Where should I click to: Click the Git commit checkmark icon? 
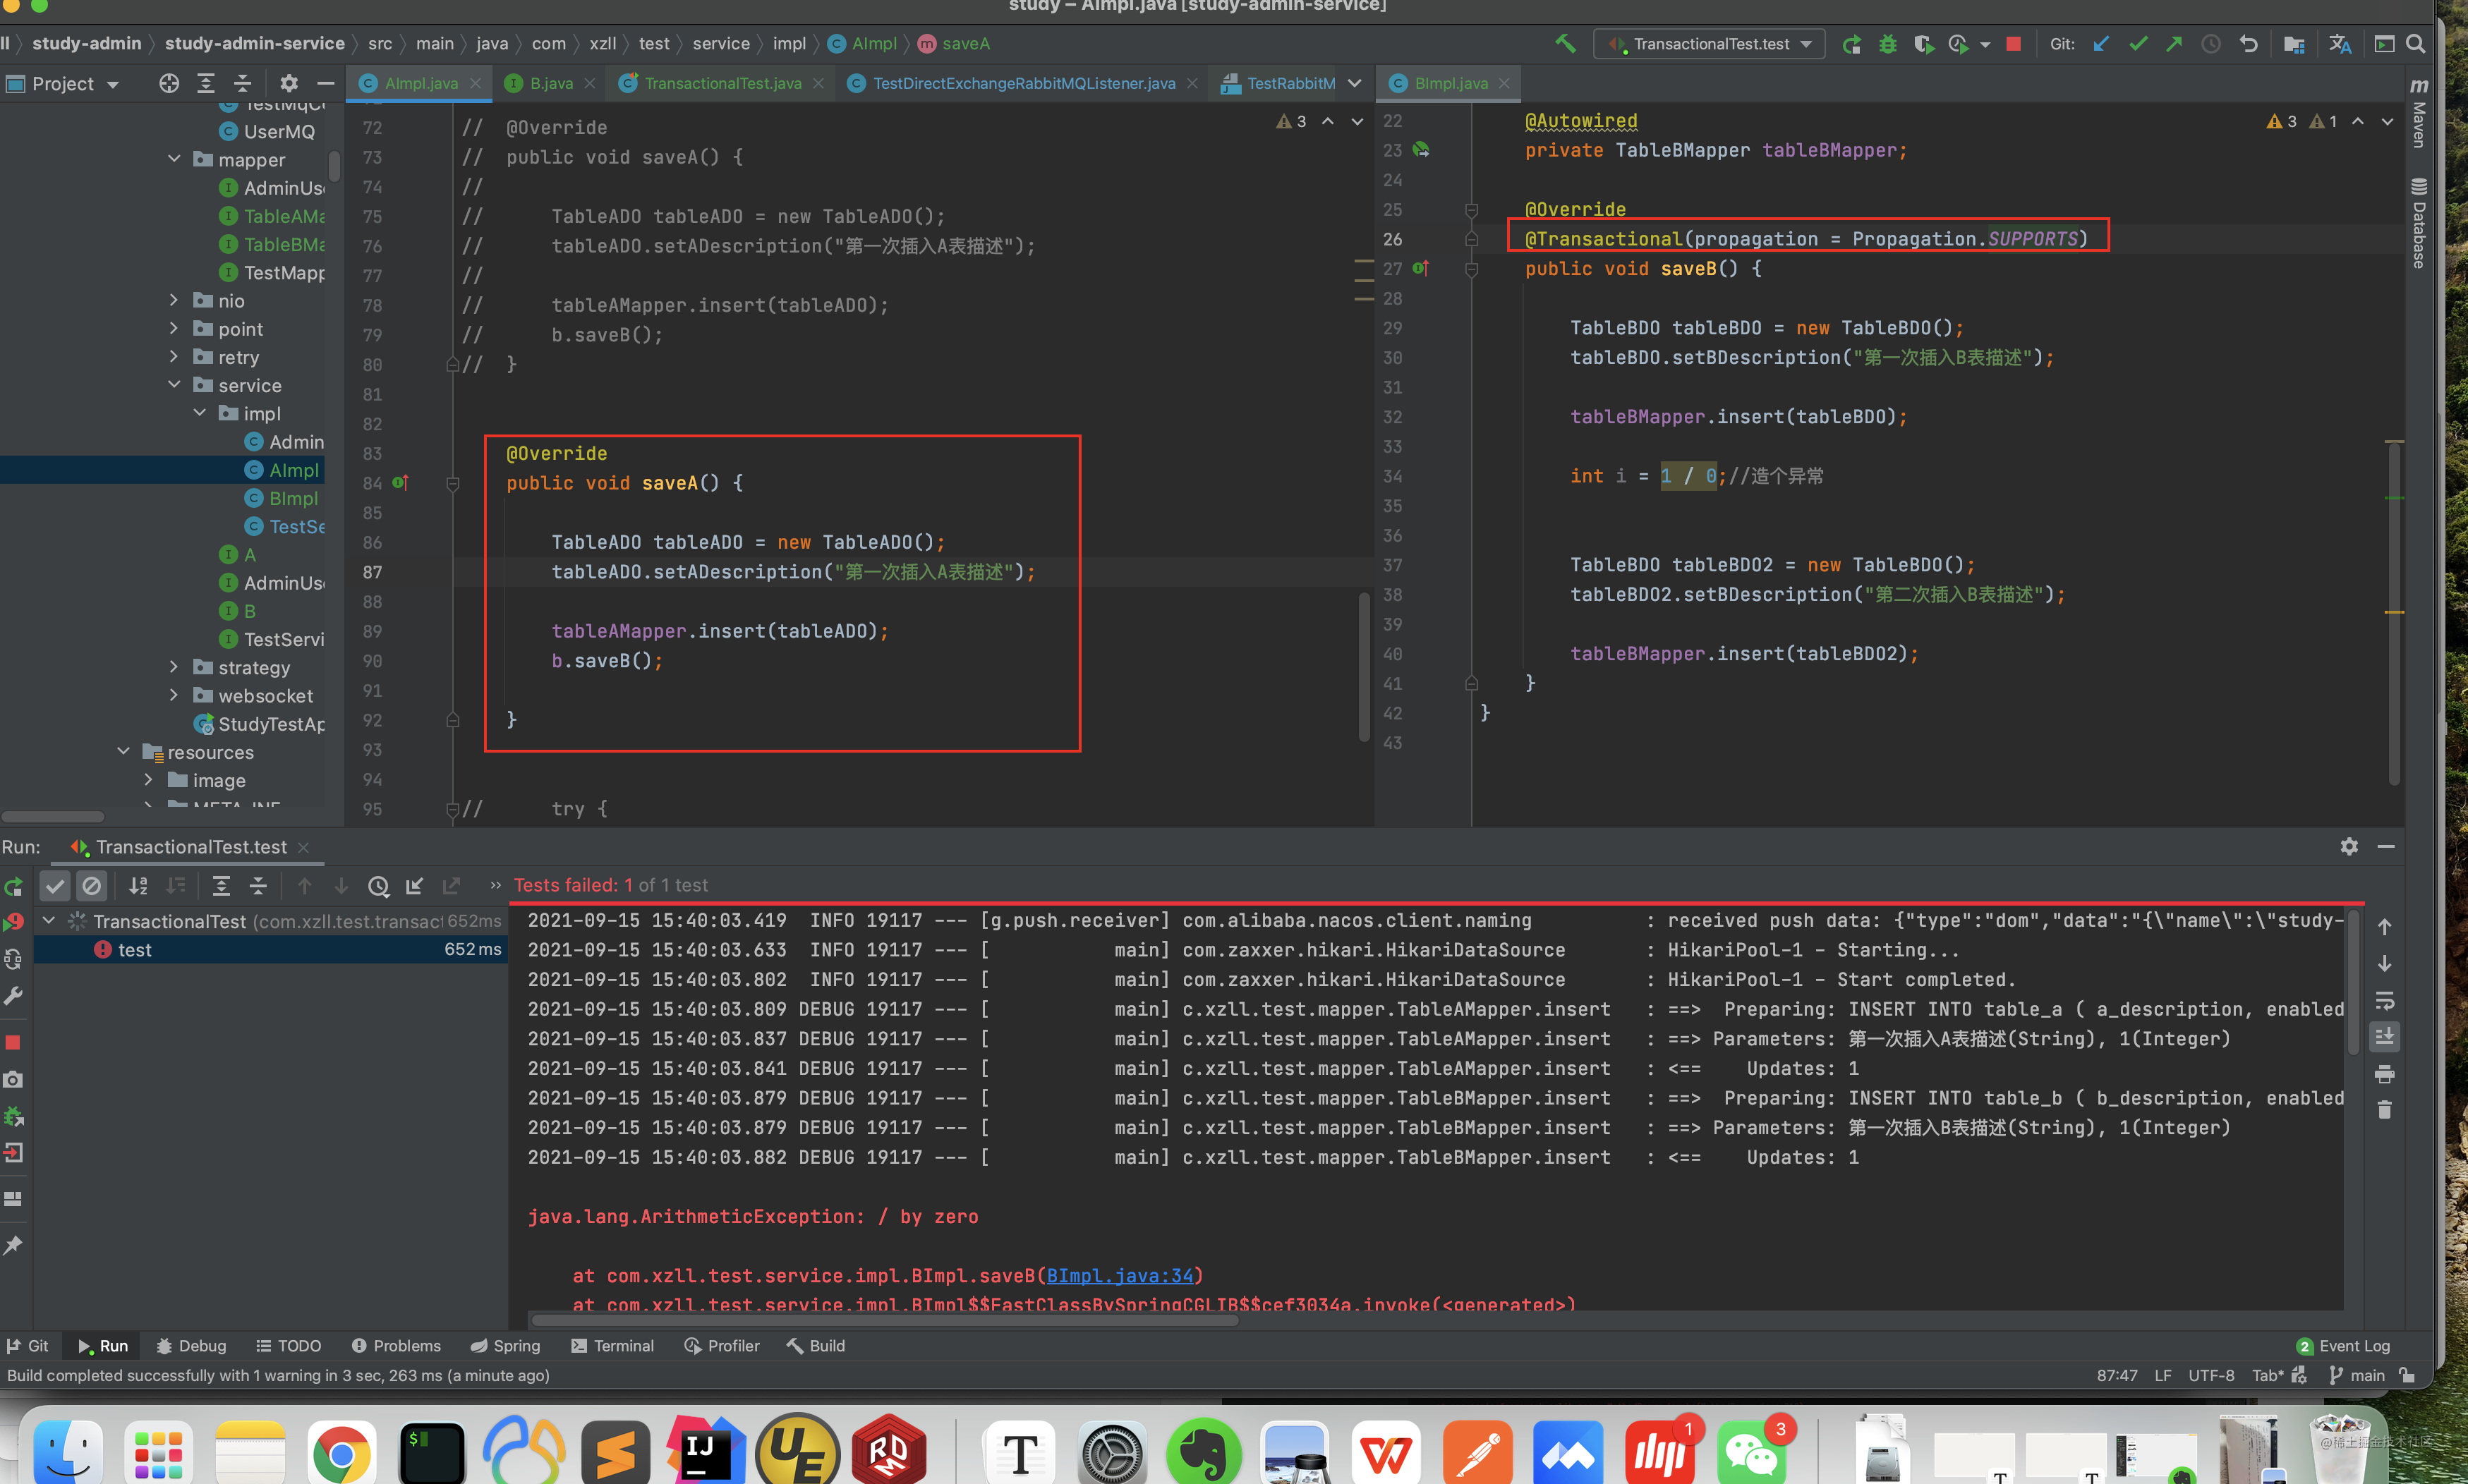(x=2138, y=44)
